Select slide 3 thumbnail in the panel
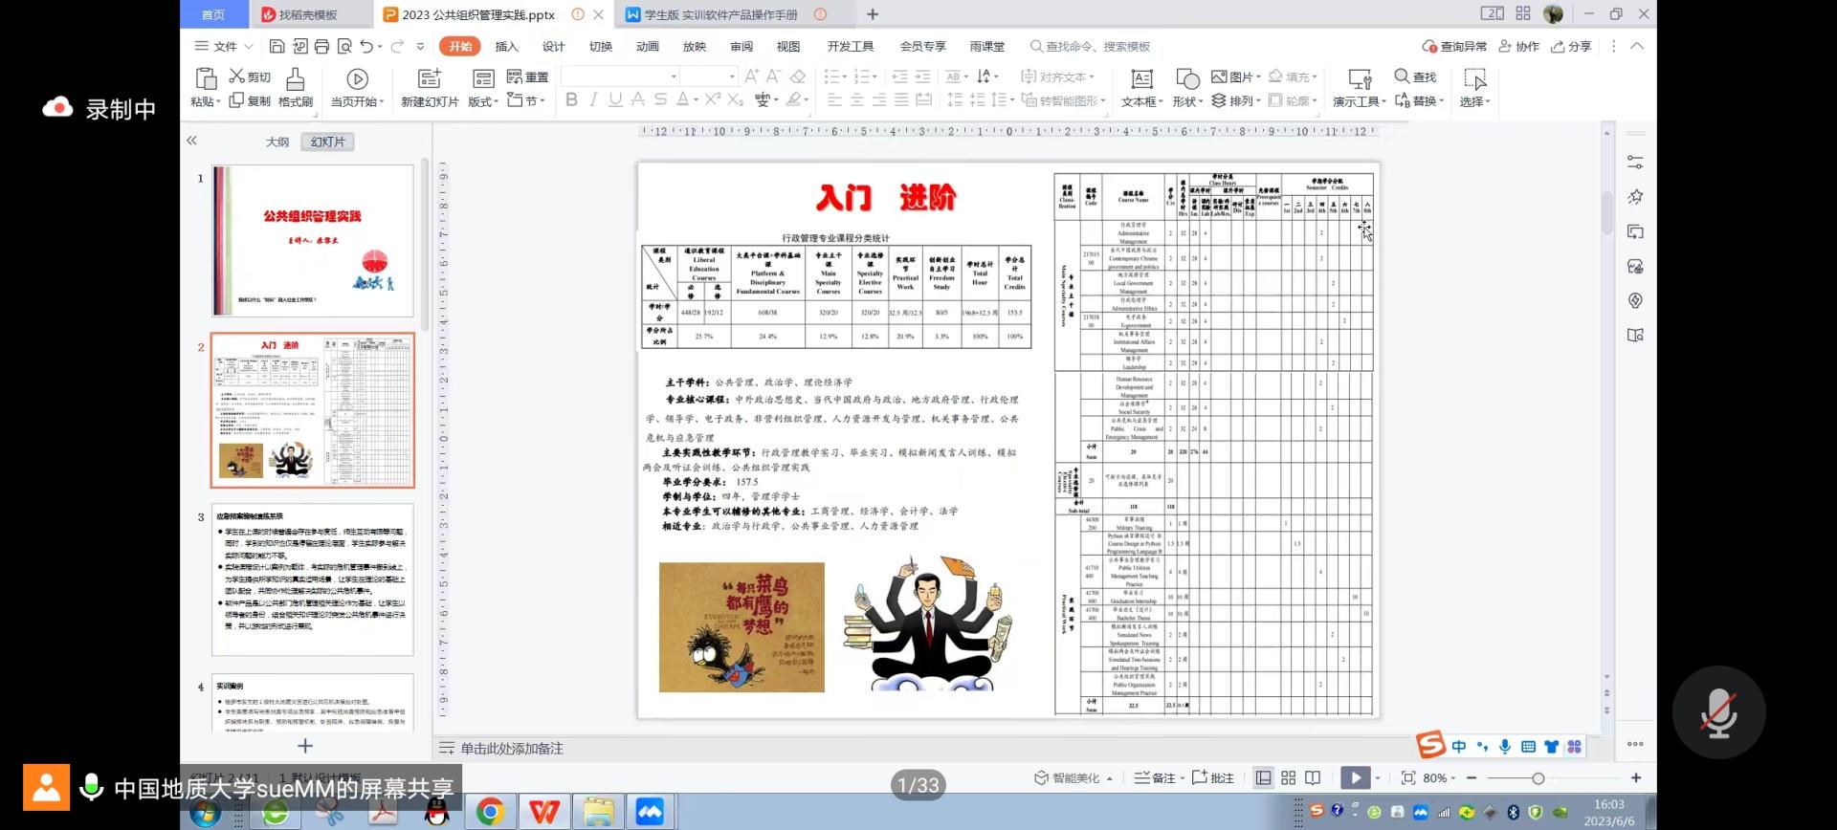This screenshot has height=830, width=1837. click(x=313, y=579)
